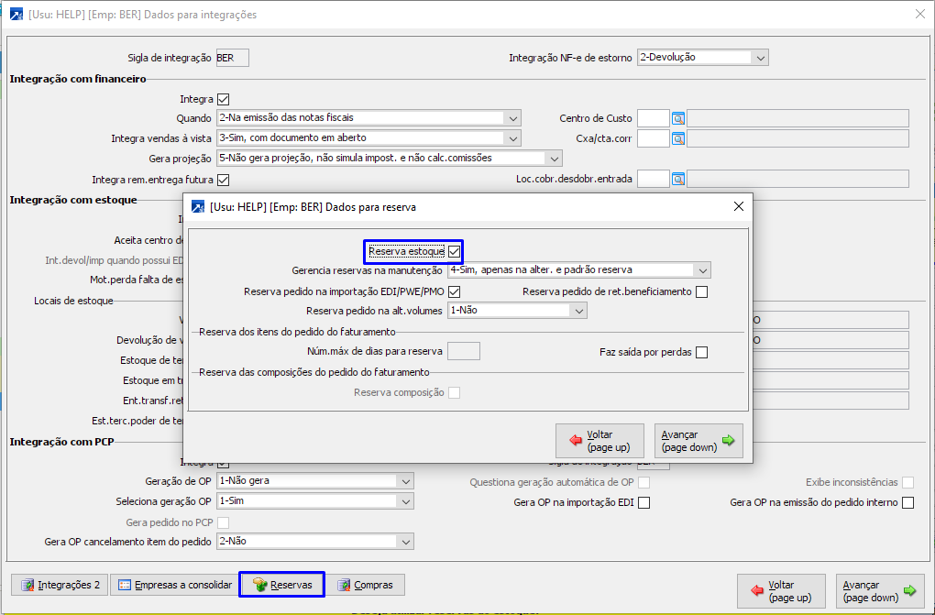Viewport: 935px width, 615px height.
Task: Click main-window Voltar (page up) button
Action: 781,591
